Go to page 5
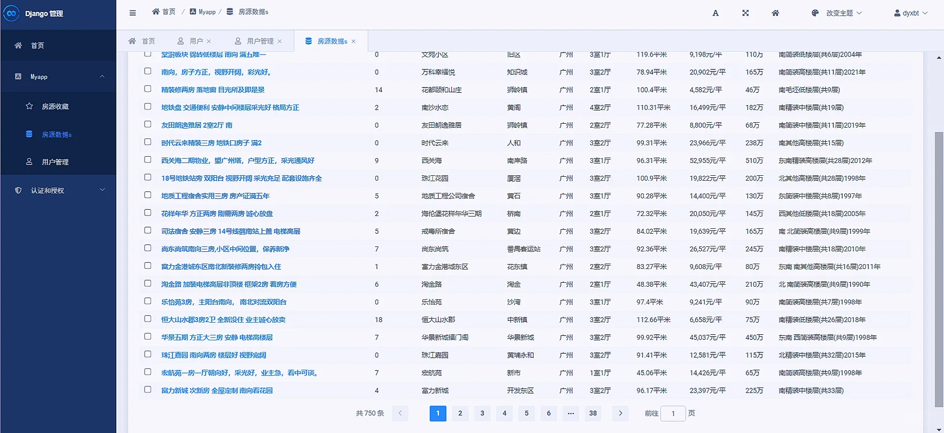 click(x=526, y=413)
